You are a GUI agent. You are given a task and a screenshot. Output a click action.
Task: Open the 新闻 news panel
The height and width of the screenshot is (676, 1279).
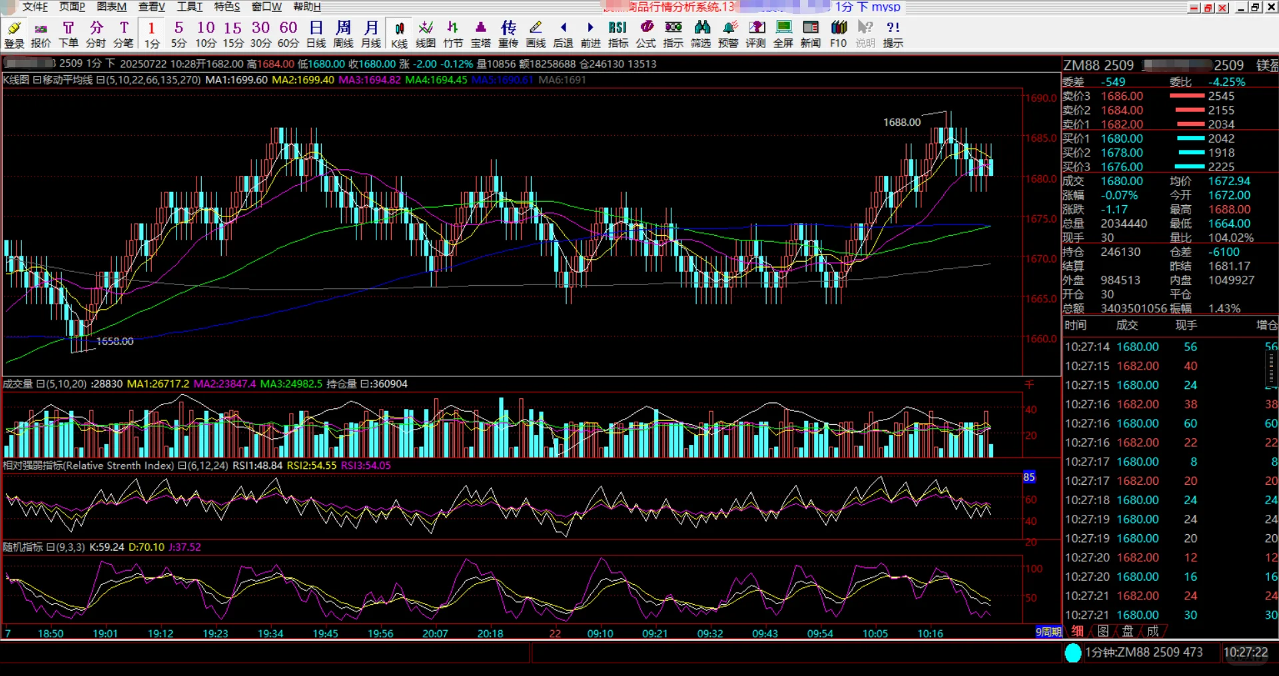pyautogui.click(x=811, y=34)
